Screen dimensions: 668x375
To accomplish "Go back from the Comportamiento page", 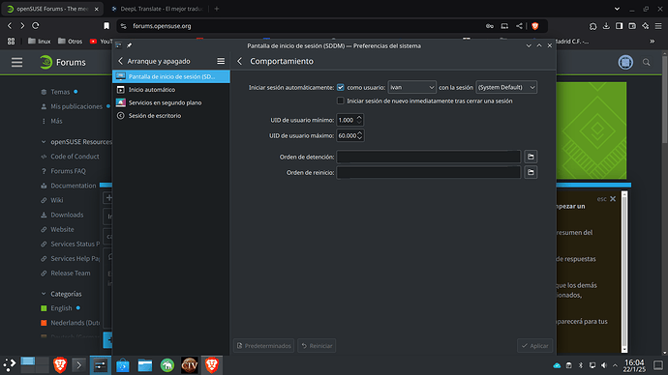I will pyautogui.click(x=240, y=61).
